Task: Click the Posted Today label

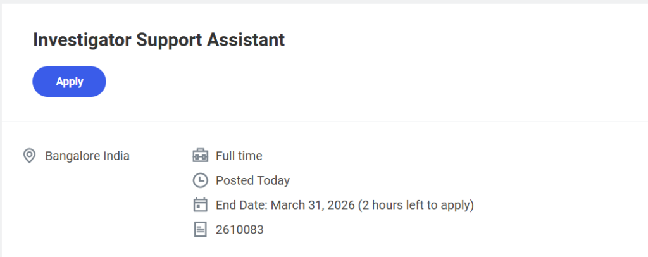Action: tap(252, 180)
